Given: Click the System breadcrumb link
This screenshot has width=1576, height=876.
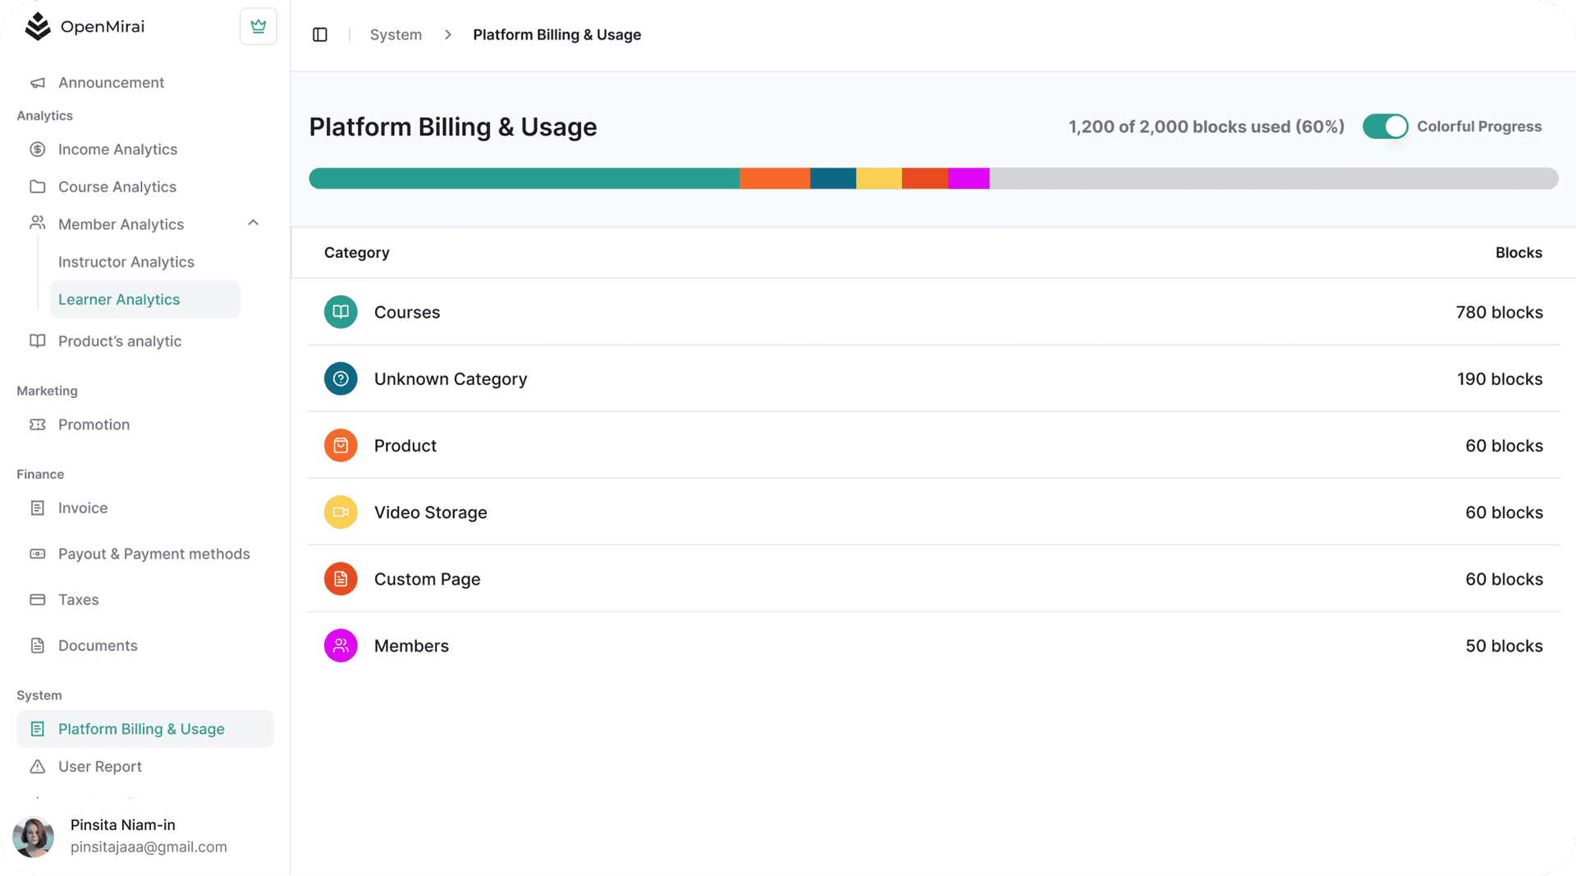Looking at the screenshot, I should 396,34.
